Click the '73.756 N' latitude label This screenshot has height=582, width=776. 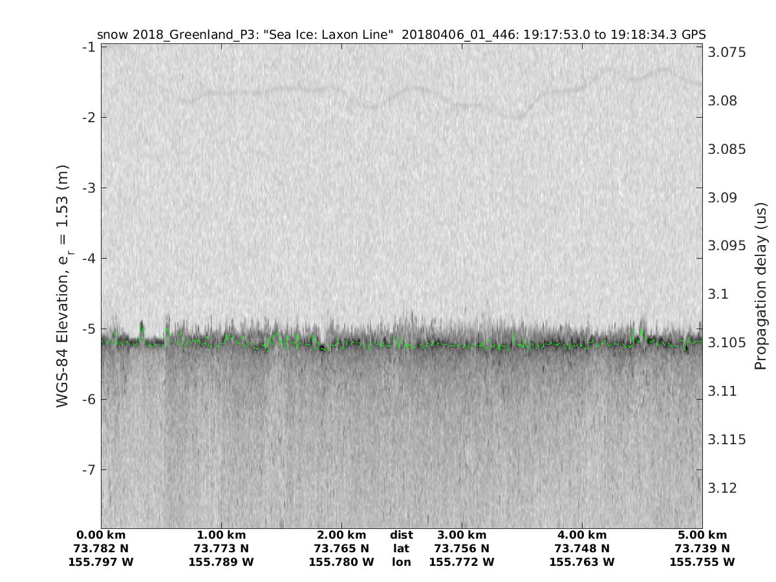[462, 549]
